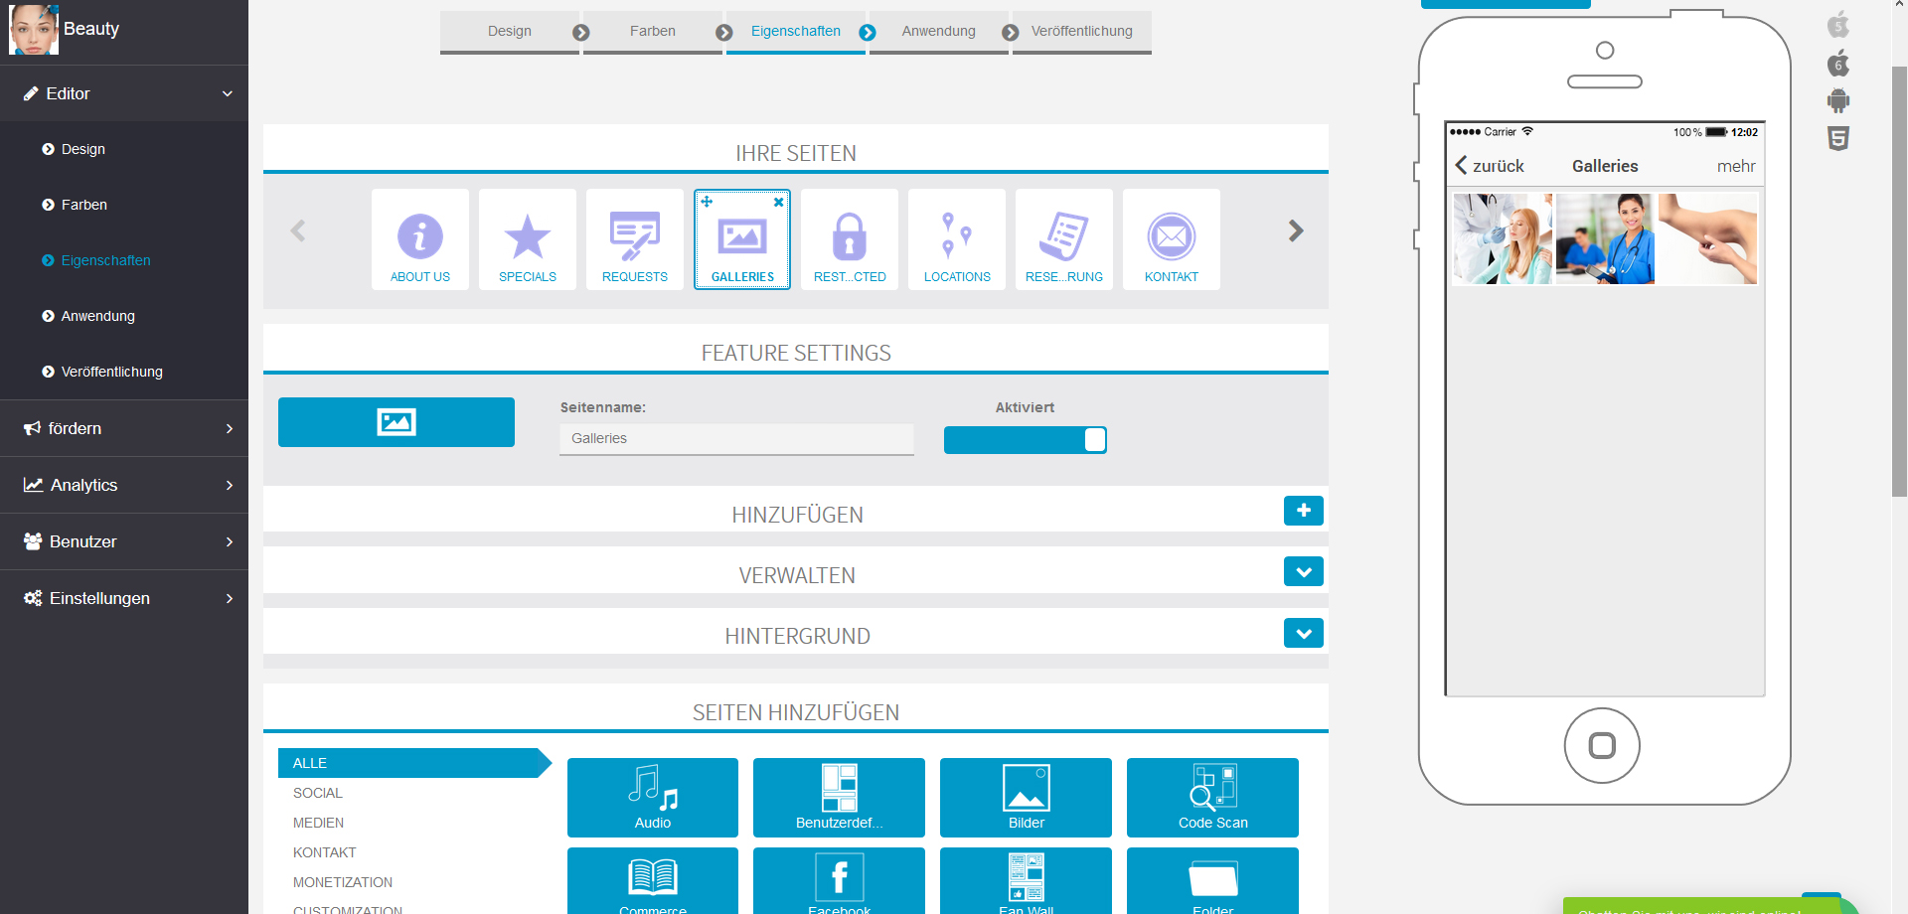Screen dimensions: 1908x914
Task: Go to the Farben wizard step
Action: coord(653,32)
